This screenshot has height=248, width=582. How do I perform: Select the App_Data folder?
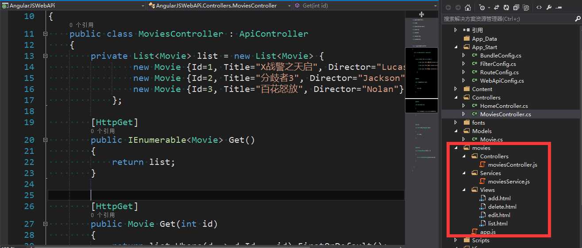pos(484,38)
